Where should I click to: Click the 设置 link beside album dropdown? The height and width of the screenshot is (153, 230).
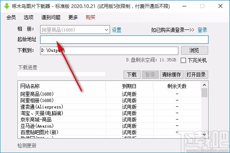117,30
